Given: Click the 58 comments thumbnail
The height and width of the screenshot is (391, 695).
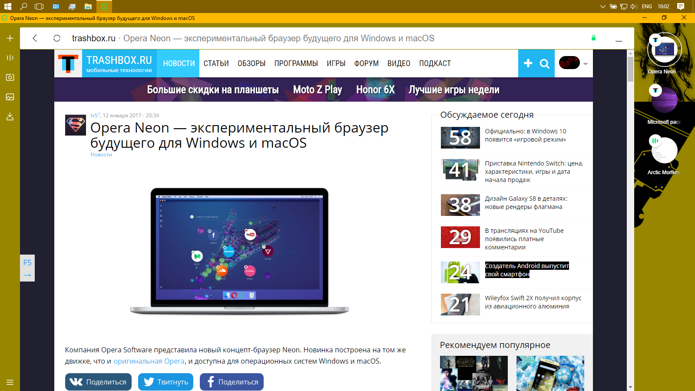Looking at the screenshot, I should (x=460, y=138).
